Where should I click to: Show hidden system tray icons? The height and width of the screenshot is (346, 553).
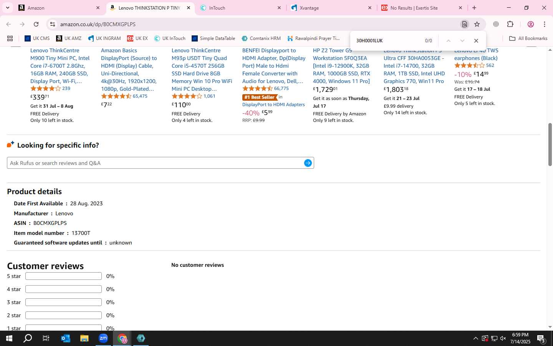click(475, 338)
